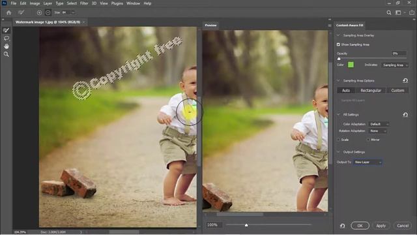Select the Hand tool
The image size is (417, 235).
(6, 46)
